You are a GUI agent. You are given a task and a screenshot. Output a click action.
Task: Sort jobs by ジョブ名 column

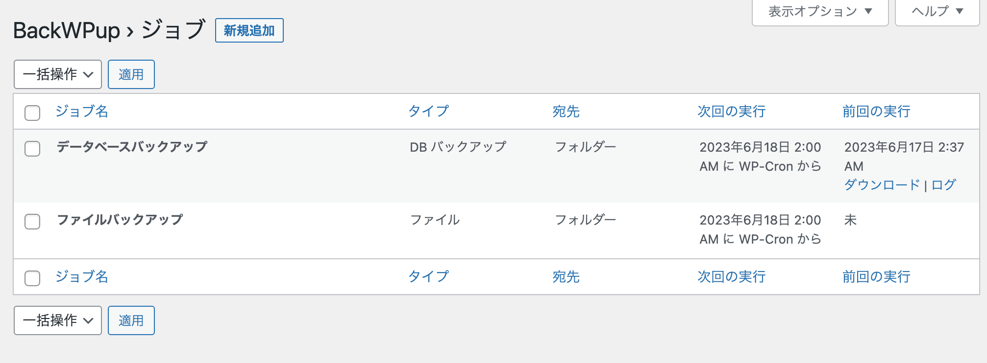[81, 111]
